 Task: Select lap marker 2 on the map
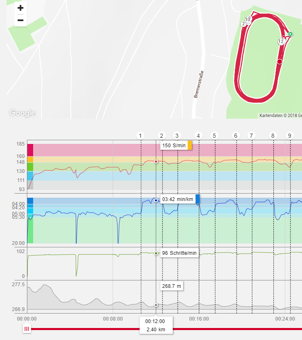244,24
